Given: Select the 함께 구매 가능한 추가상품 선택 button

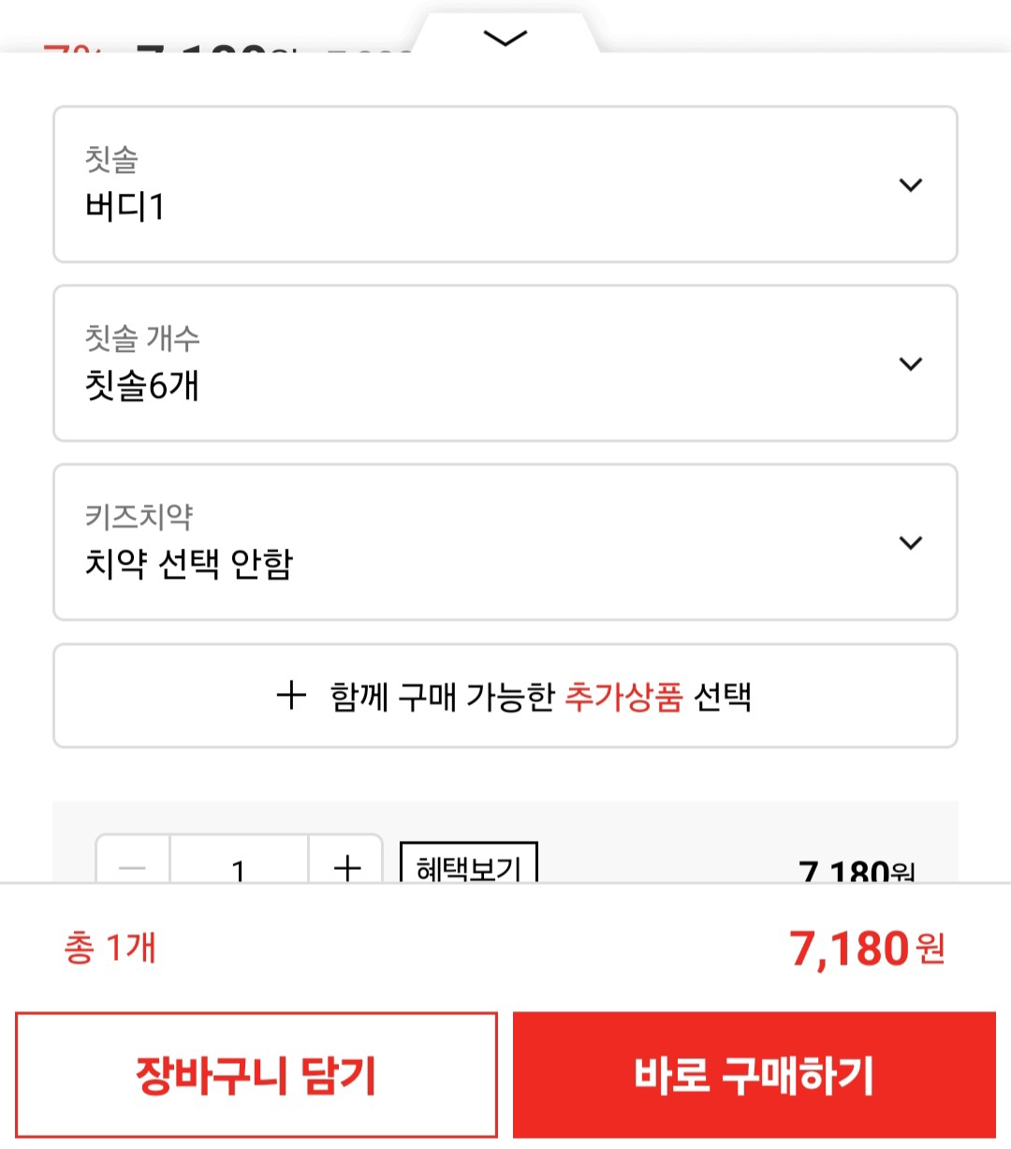Looking at the screenshot, I should [505, 696].
